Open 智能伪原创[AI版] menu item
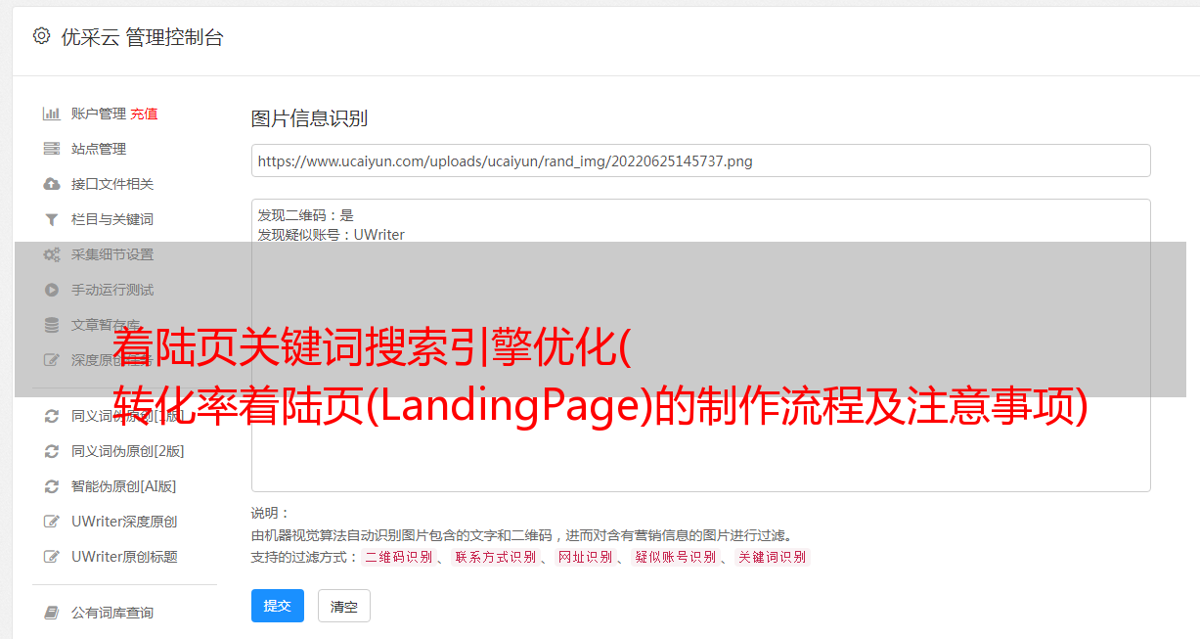 (124, 486)
